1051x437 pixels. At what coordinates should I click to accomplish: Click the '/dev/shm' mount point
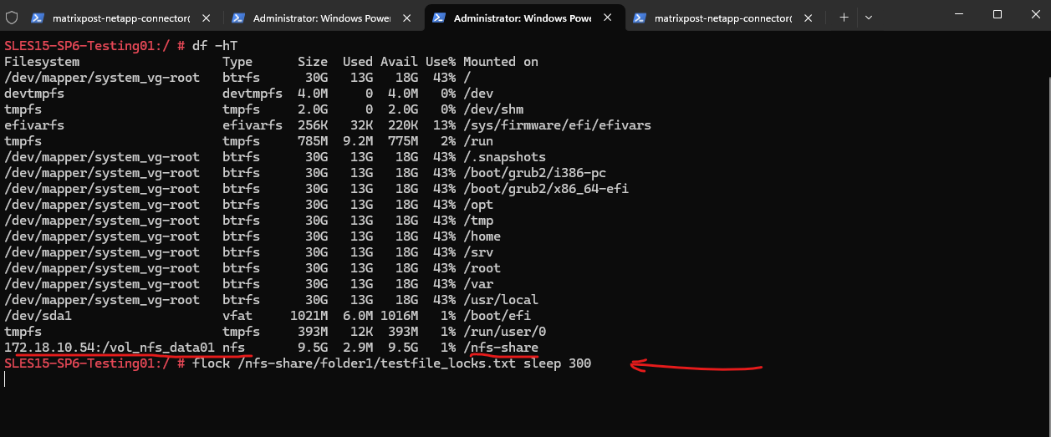(x=493, y=109)
